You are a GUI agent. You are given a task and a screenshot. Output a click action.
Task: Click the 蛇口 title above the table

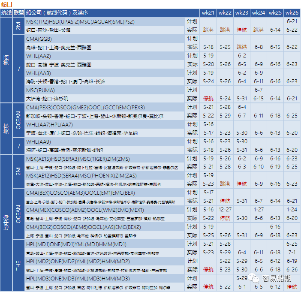point(6,4)
